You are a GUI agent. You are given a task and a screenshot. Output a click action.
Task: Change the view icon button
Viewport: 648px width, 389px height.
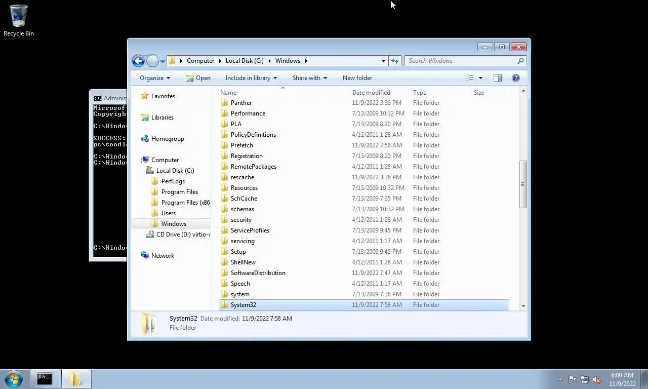click(470, 78)
